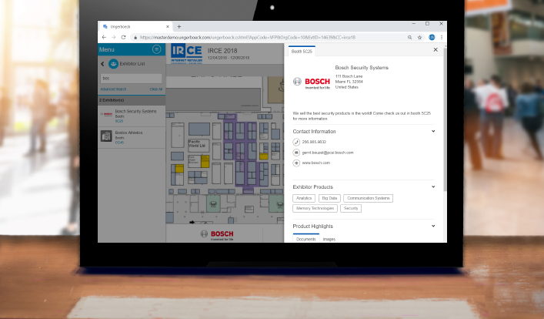
Task: Click Boston Athletics building thumbnail icon
Action: click(x=106, y=136)
